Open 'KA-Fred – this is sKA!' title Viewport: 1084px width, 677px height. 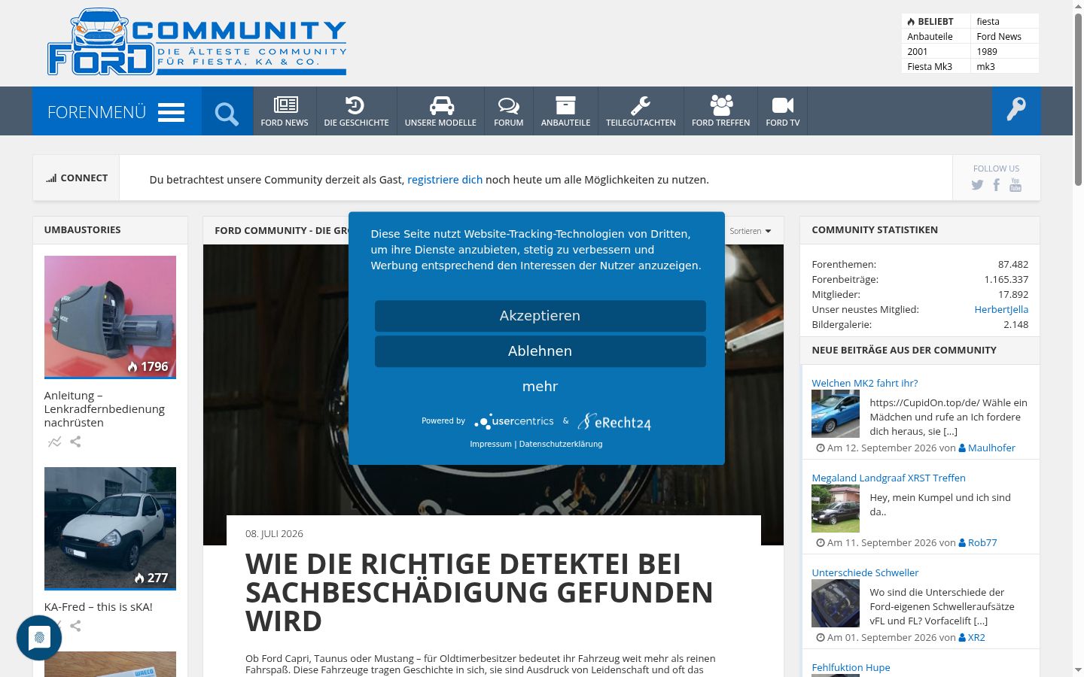pyautogui.click(x=99, y=607)
